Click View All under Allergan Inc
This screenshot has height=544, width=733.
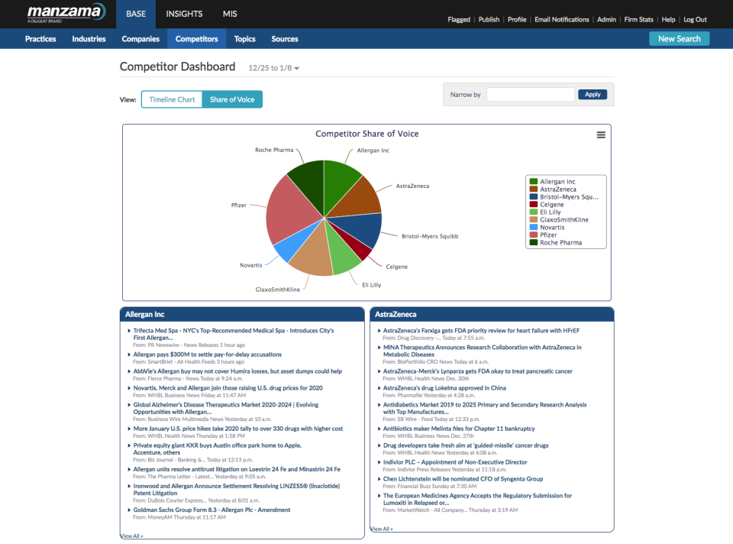coord(130,535)
